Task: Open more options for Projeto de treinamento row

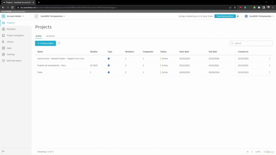Action: 270,65
